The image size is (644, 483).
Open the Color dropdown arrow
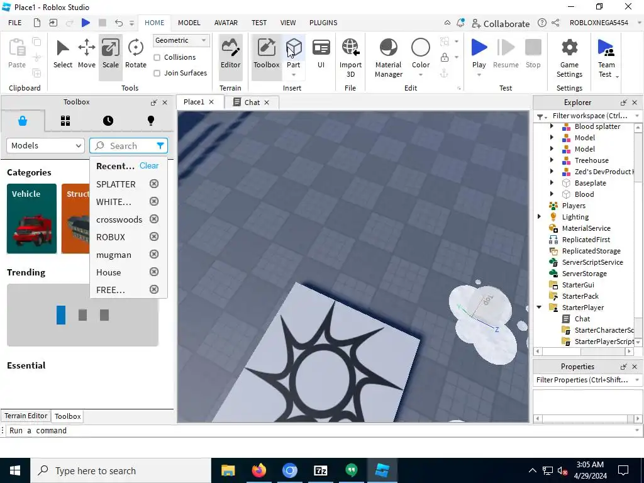coord(421,75)
